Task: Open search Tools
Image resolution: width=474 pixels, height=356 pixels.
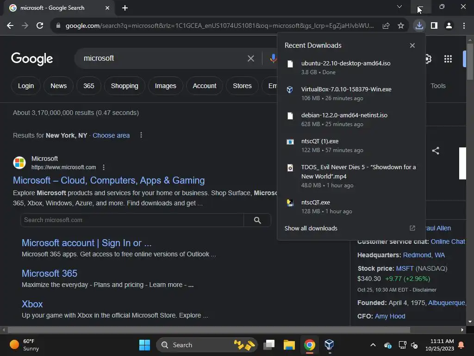Action: [438, 86]
